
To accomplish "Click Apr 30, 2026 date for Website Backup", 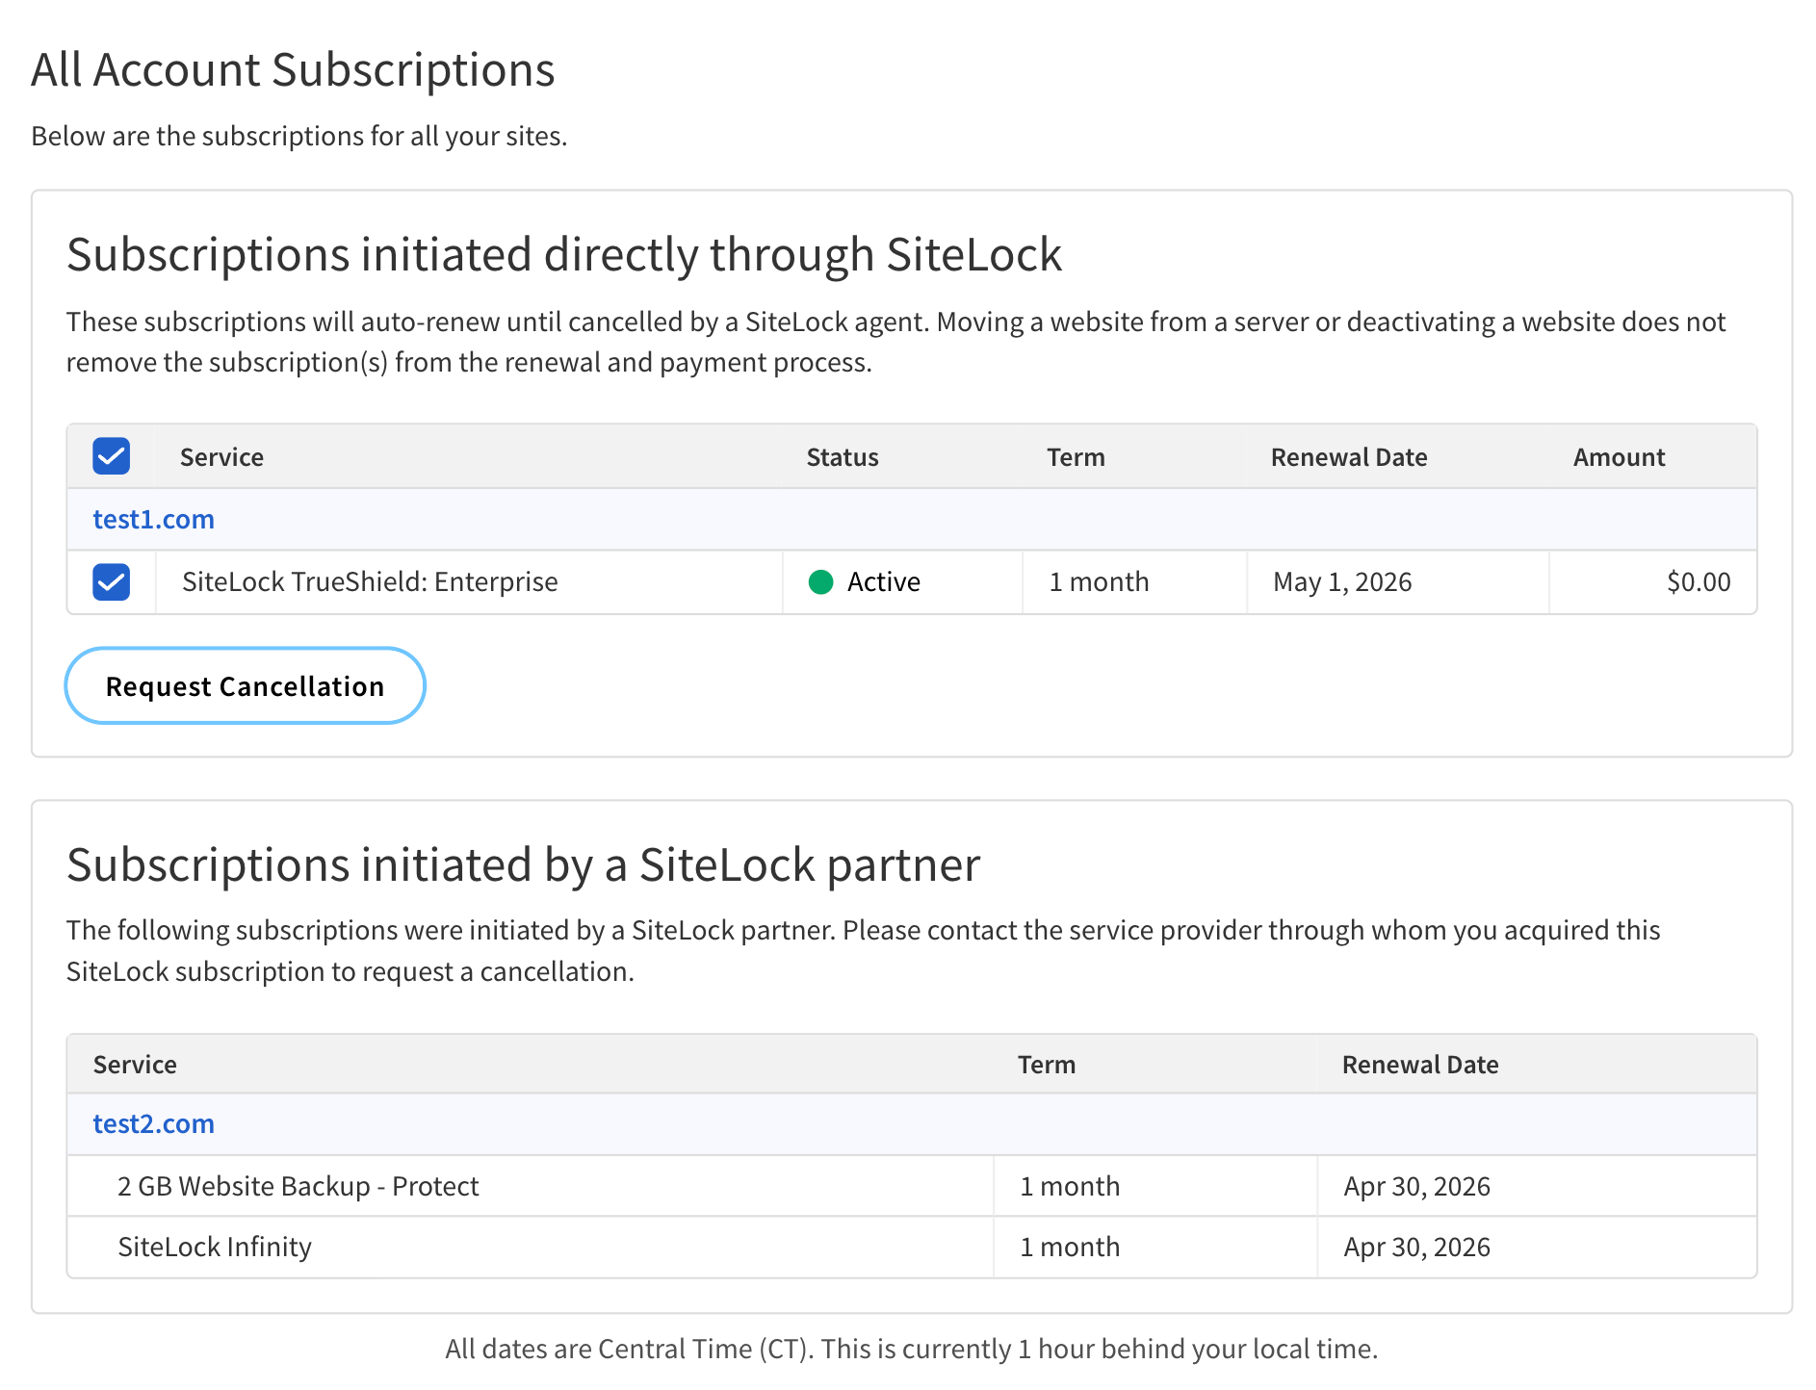I will pos(1416,1186).
